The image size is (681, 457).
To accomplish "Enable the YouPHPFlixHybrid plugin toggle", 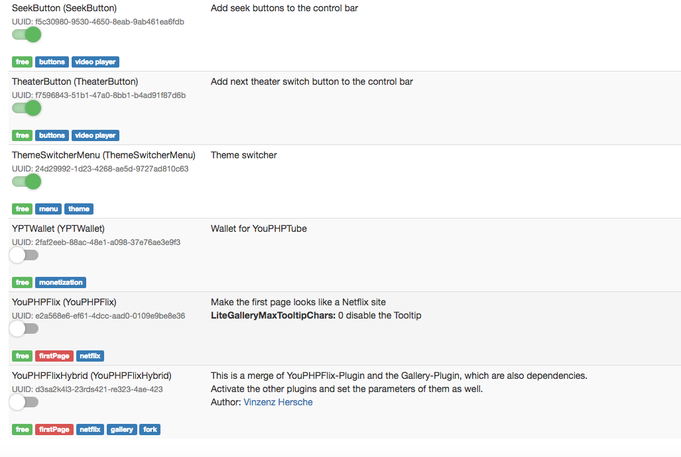I will (24, 402).
